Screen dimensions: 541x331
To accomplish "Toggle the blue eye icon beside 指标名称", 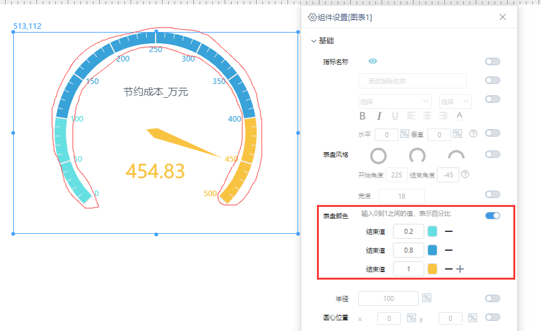I will pyautogui.click(x=373, y=61).
